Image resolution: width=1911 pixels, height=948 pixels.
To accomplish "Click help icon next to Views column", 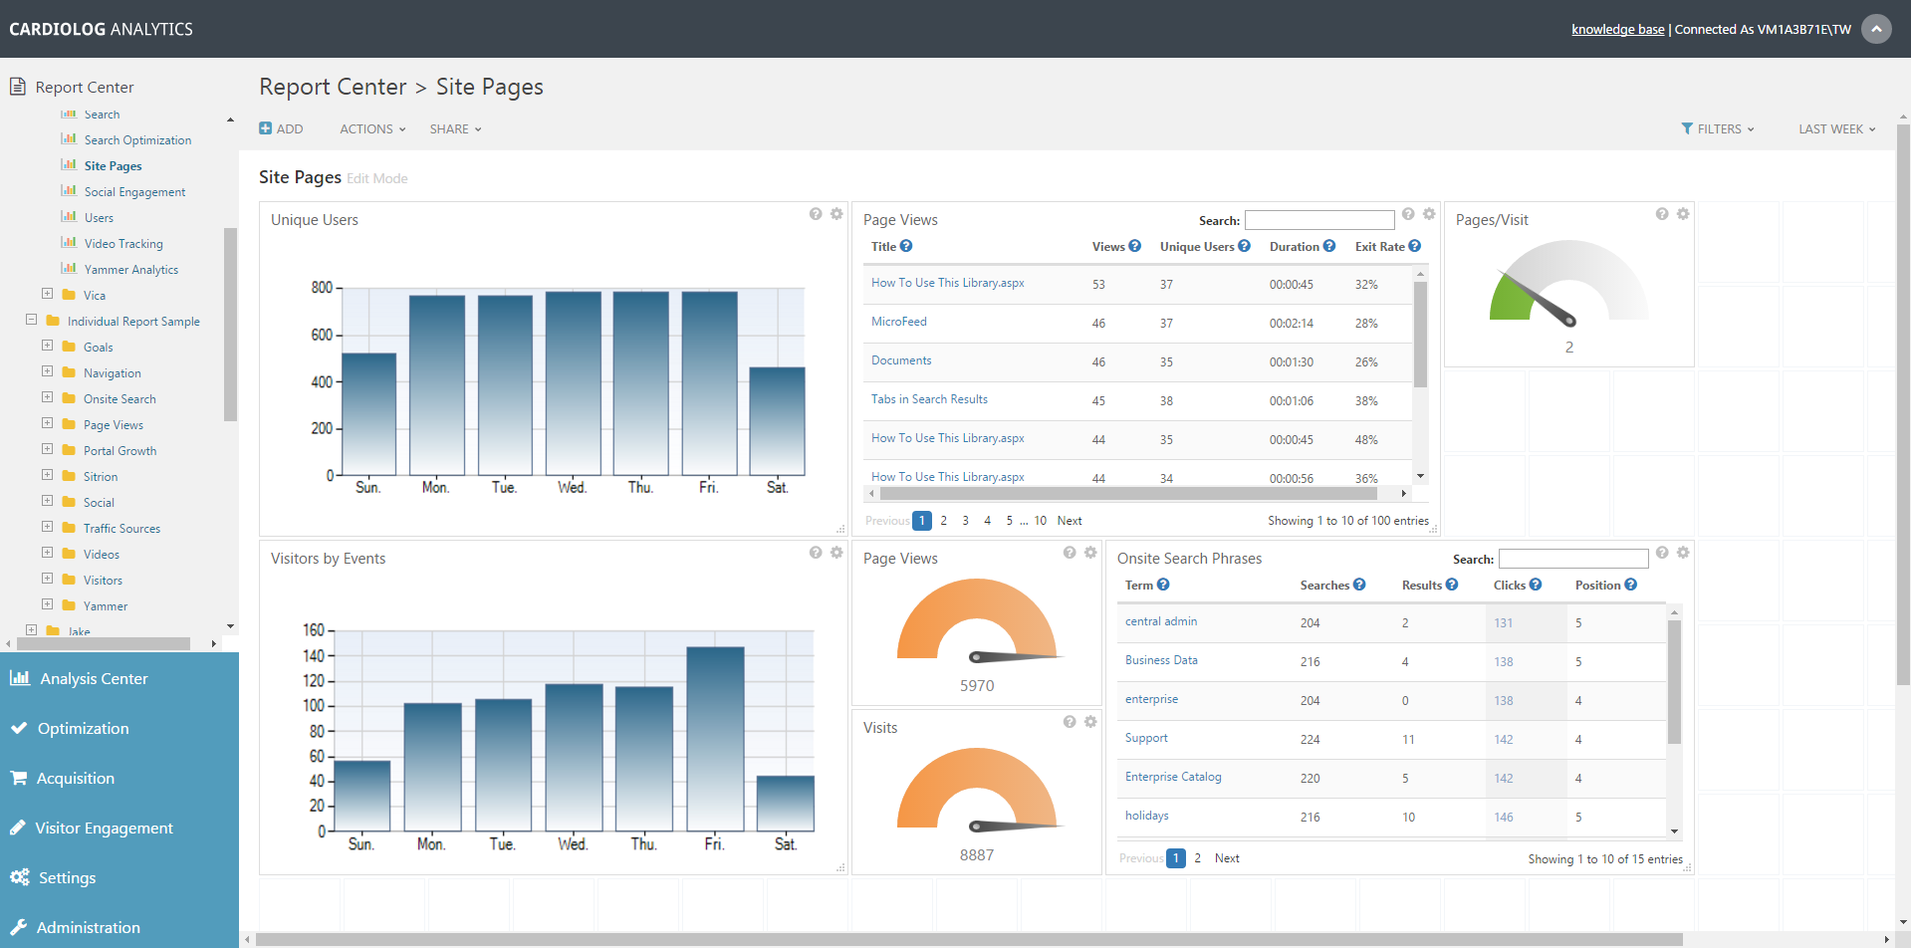I will tap(1135, 246).
